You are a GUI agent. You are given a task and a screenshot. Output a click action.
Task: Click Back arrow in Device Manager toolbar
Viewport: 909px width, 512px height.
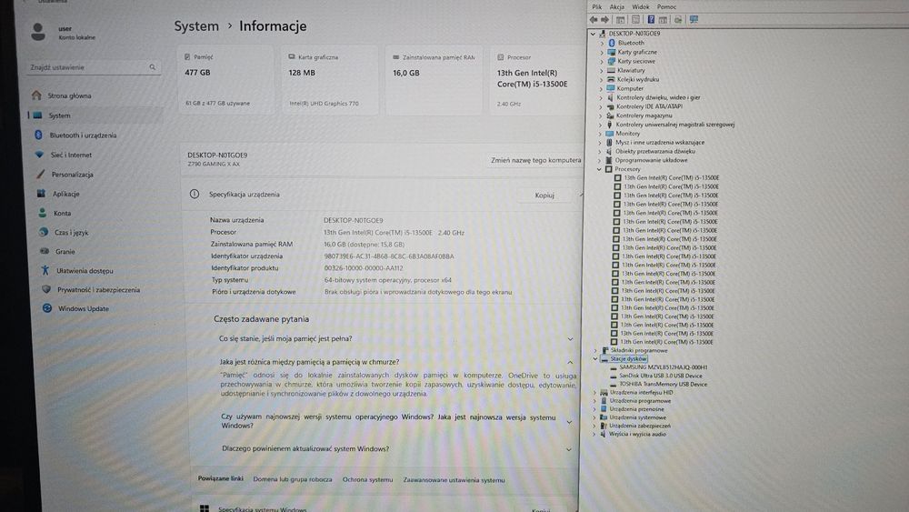[593, 20]
